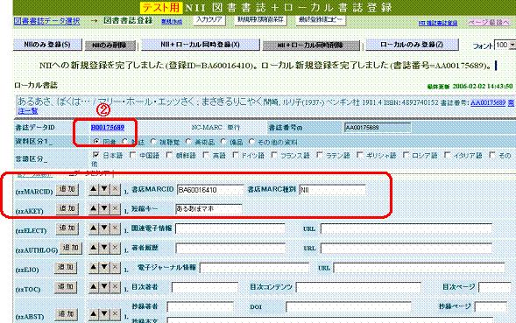Delete the zzAUTHLOG row with X
This screenshot has height=323, width=516.
pos(115,248)
